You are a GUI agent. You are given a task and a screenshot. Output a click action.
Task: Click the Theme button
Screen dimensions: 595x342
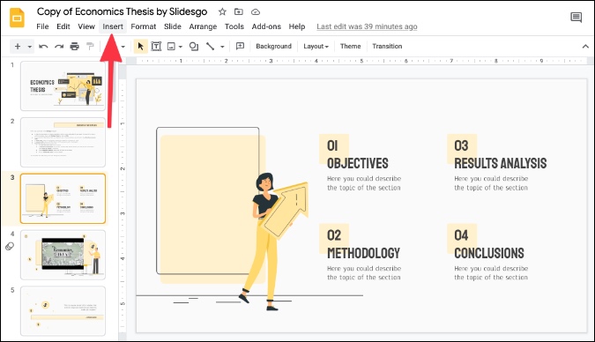click(350, 47)
